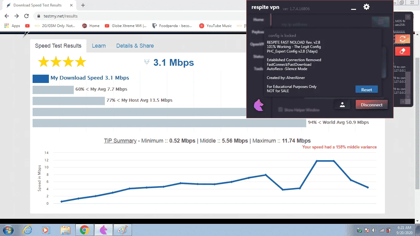Viewport: 420px width, 236px height.
Task: Click 'Created by: AlnerAbner' text
Action: click(x=286, y=78)
